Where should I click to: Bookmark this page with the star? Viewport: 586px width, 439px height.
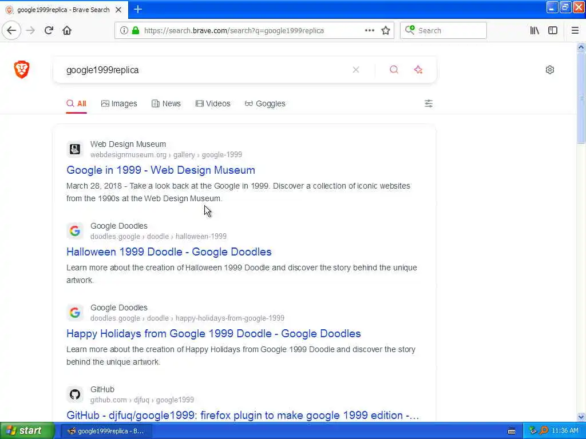(386, 31)
